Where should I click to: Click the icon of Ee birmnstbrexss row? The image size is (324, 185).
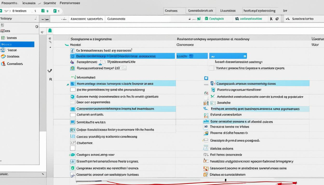click(73, 51)
